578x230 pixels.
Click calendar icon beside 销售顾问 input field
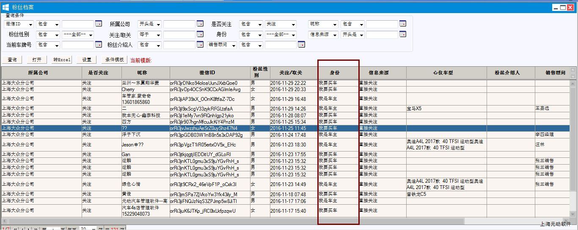[301, 44]
